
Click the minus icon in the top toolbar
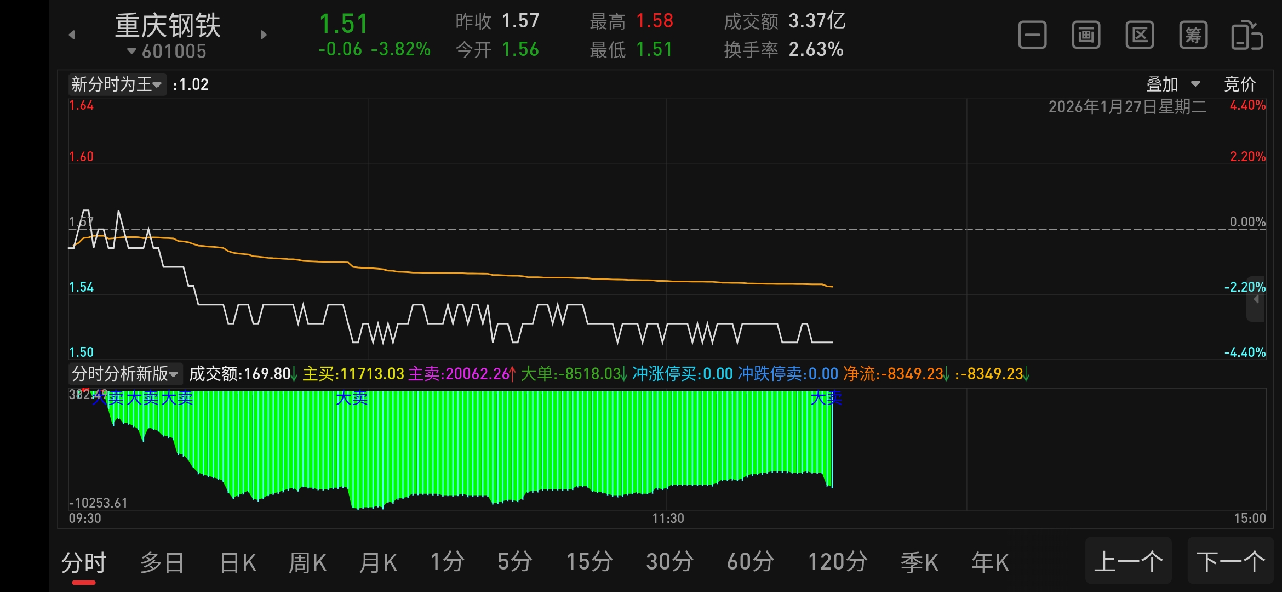point(1032,36)
